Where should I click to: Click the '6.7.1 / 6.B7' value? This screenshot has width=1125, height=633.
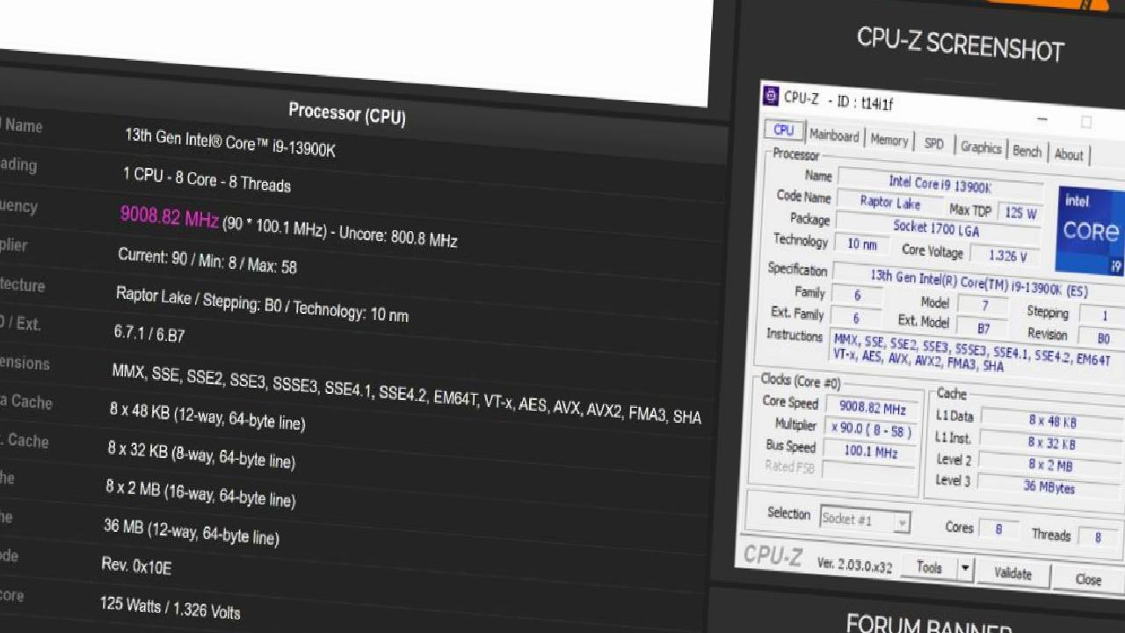coord(149,334)
